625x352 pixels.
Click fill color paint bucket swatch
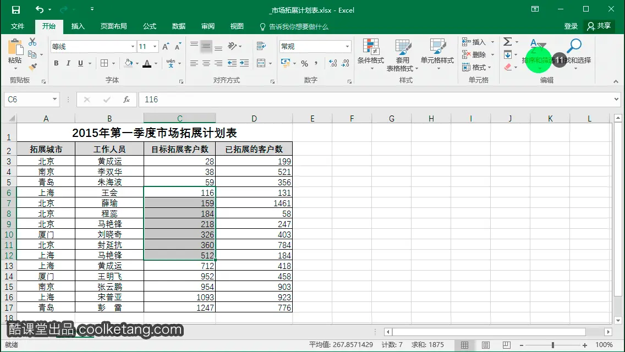click(129, 63)
